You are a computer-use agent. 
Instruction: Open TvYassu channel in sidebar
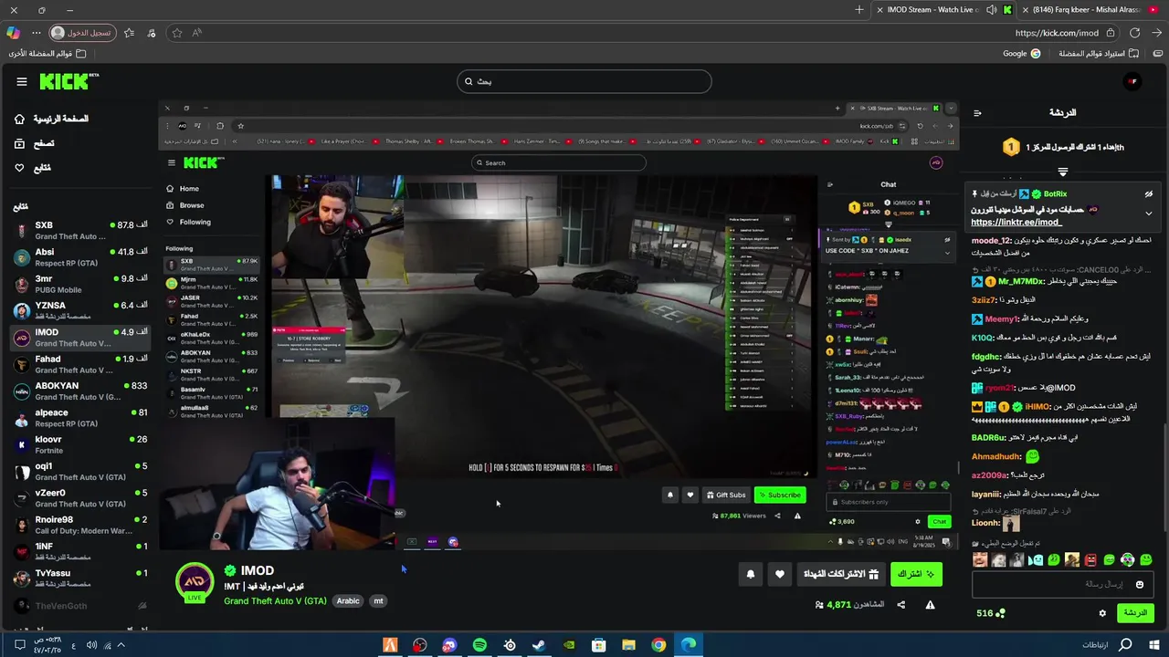coord(80,579)
